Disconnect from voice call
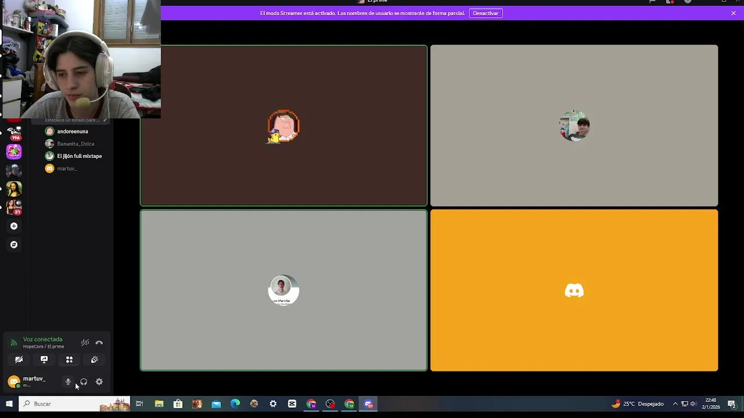Screen dimensions: 744x418 [x=99, y=343]
